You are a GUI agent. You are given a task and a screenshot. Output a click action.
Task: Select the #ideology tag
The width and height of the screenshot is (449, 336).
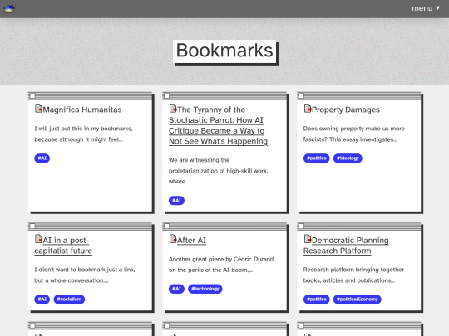click(348, 158)
